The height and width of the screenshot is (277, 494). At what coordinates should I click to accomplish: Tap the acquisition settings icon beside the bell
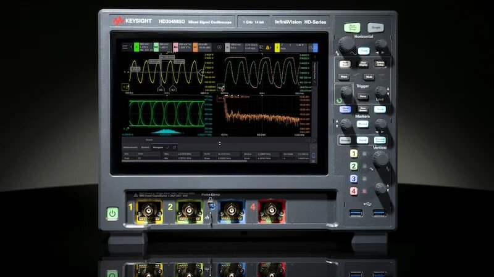pos(261,47)
